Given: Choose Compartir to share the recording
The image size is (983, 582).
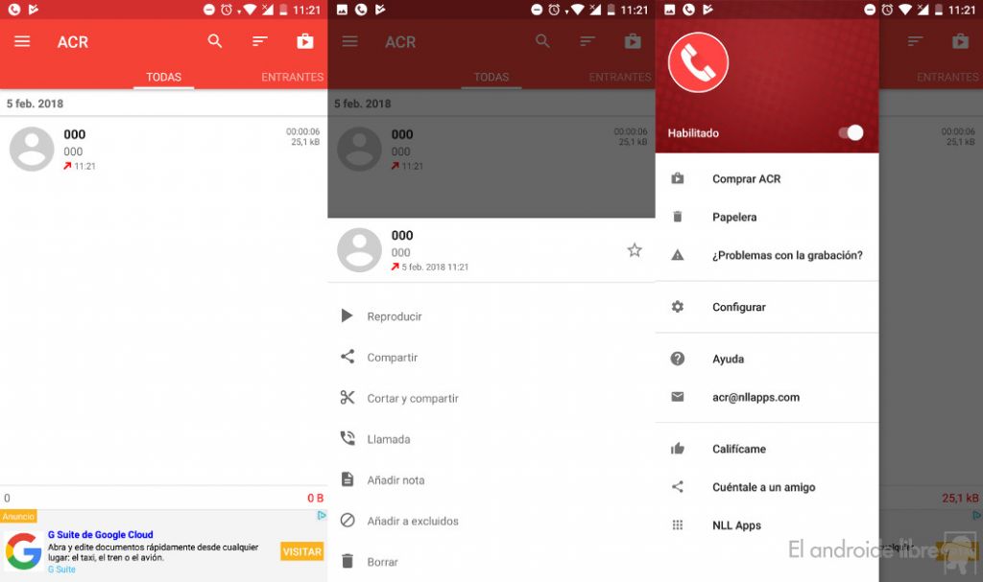Looking at the screenshot, I should (392, 358).
